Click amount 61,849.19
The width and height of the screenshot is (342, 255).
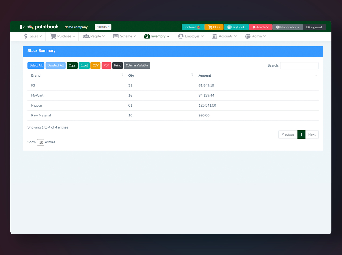[206, 85]
